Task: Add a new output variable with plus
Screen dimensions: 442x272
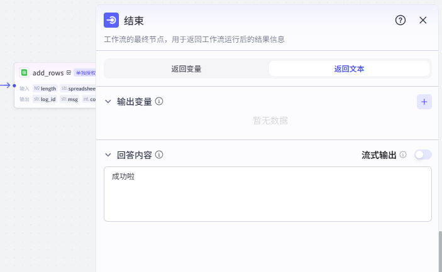Action: coord(424,102)
